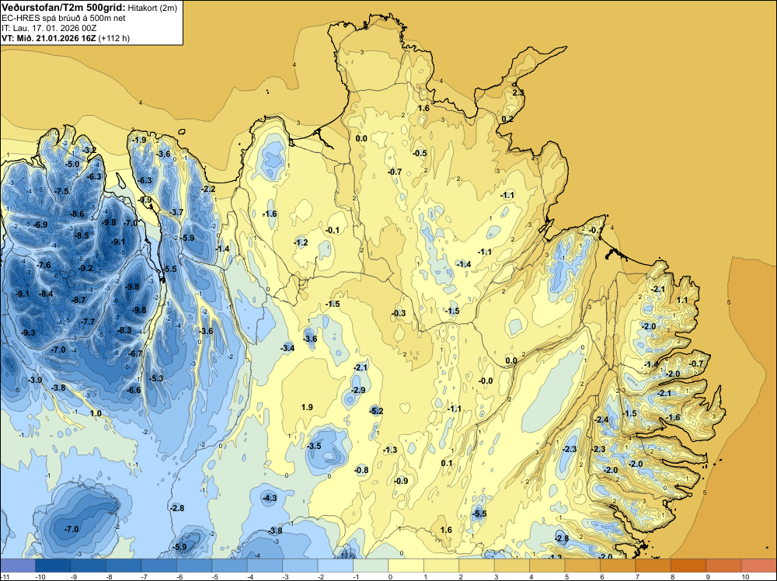The image size is (777, 581).
Task: Click the '-6.7' temperature value
Action: tap(135, 353)
